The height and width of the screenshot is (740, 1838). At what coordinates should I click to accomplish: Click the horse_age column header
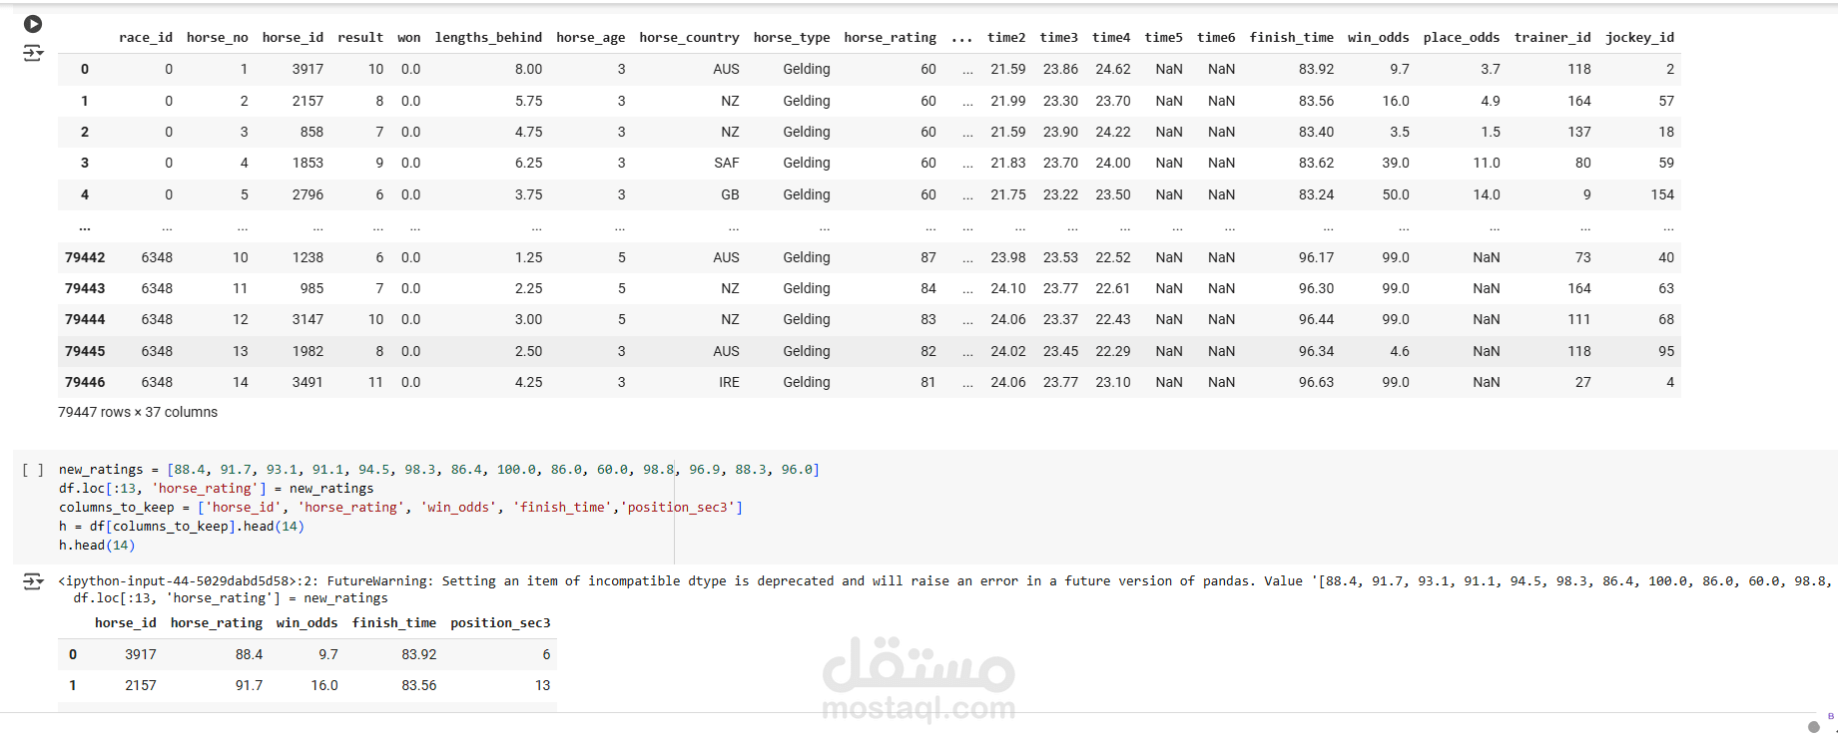(x=591, y=38)
